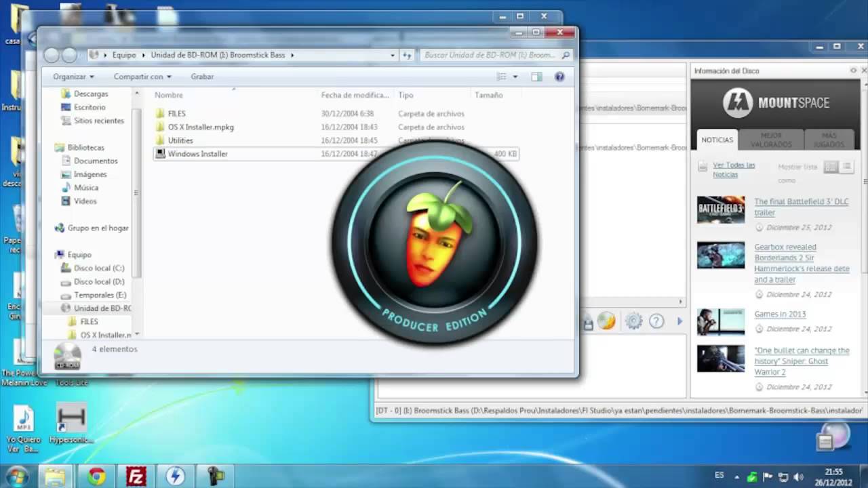
Task: Open Daemon Tools preferences gear icon
Action: click(633, 321)
